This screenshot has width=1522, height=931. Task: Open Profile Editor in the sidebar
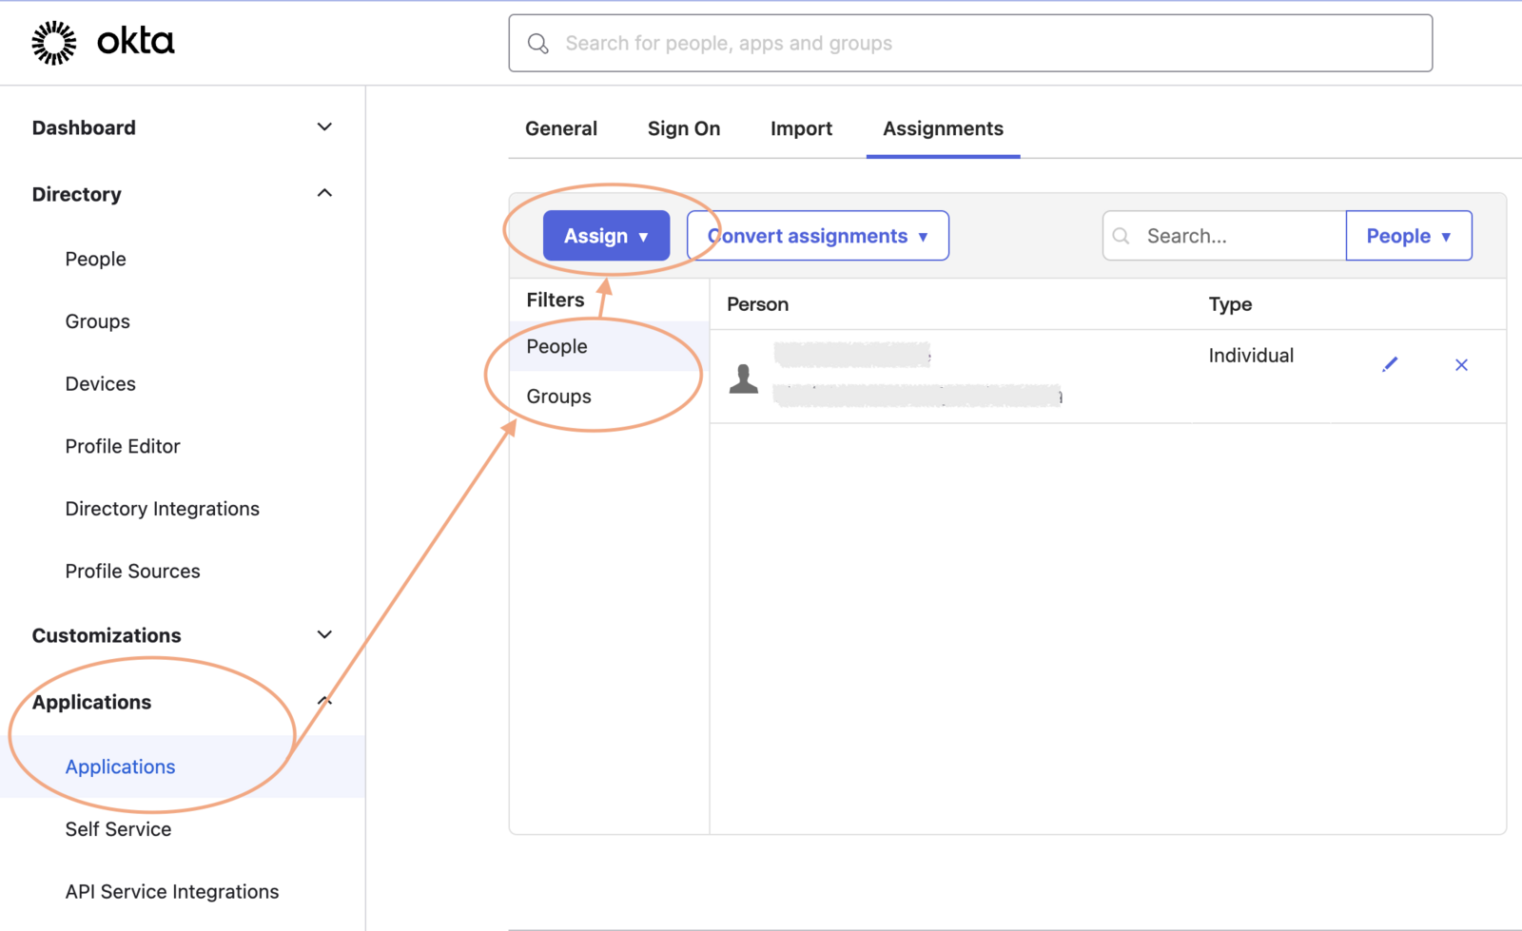[x=123, y=446]
